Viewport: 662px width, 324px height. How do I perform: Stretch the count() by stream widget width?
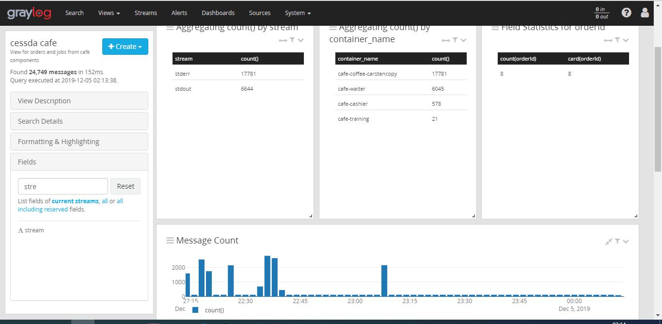(283, 40)
